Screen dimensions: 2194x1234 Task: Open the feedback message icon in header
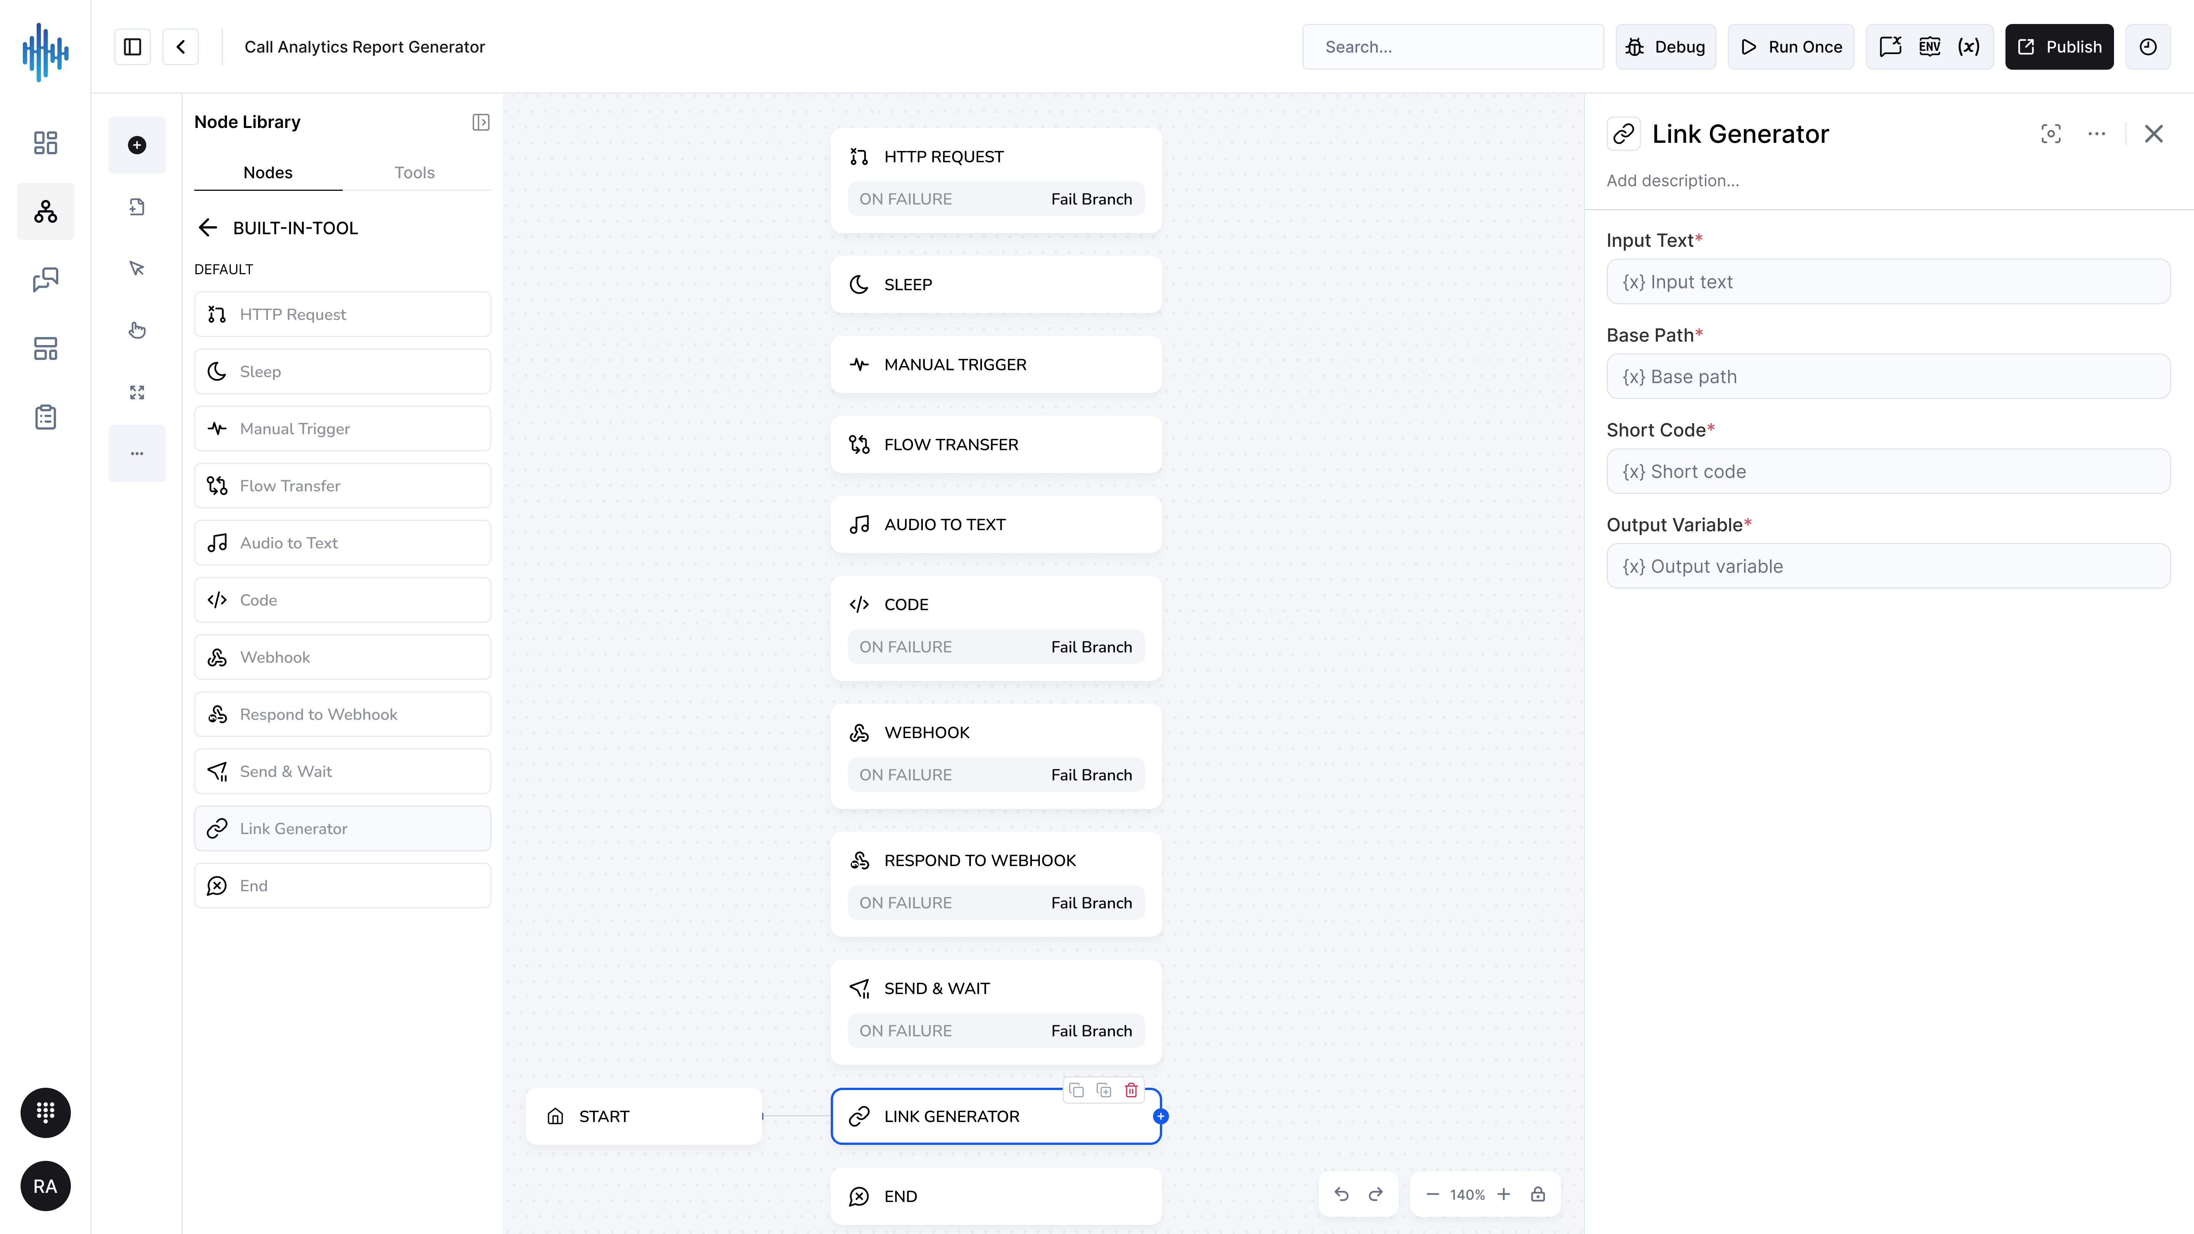coord(1891,47)
